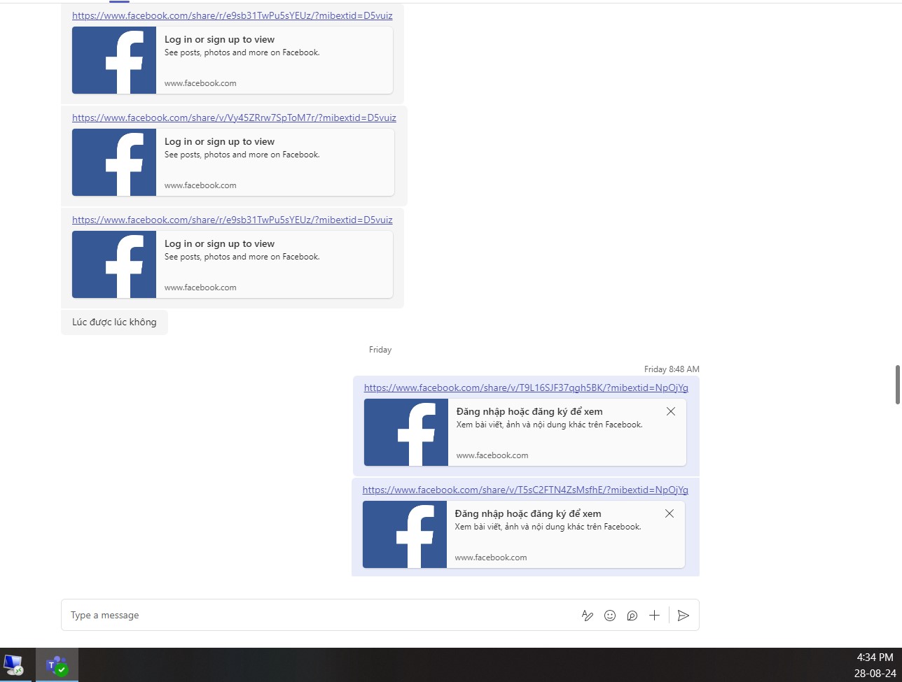Select the message 'Lúc được lúc không'
The image size is (902, 682).
pos(114,322)
